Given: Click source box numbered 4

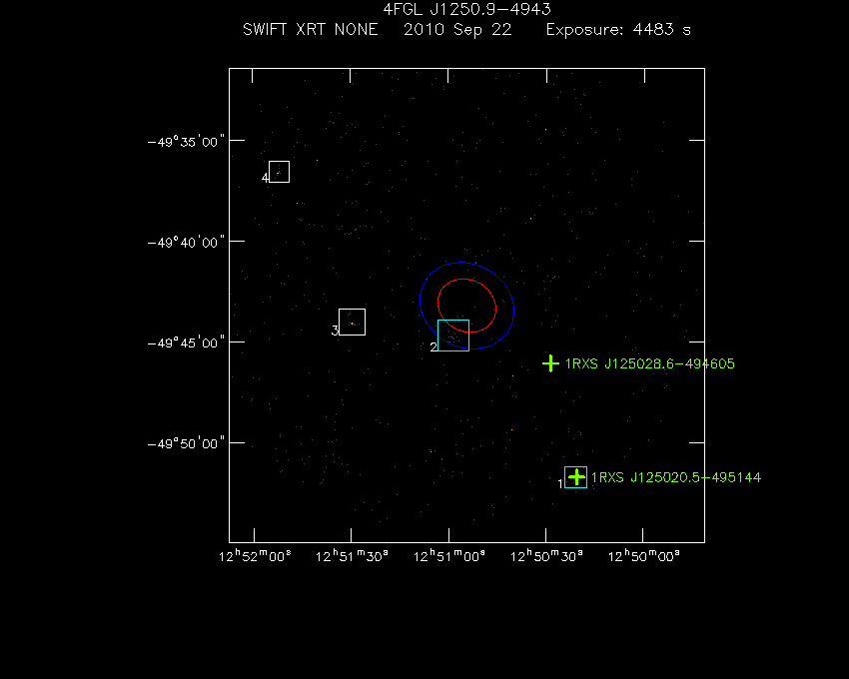Looking at the screenshot, I should pos(279,172).
